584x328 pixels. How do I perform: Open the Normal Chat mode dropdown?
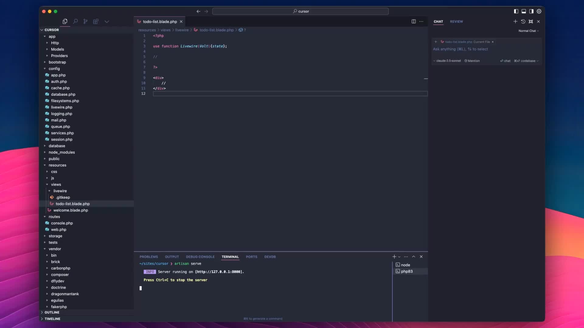click(x=529, y=31)
